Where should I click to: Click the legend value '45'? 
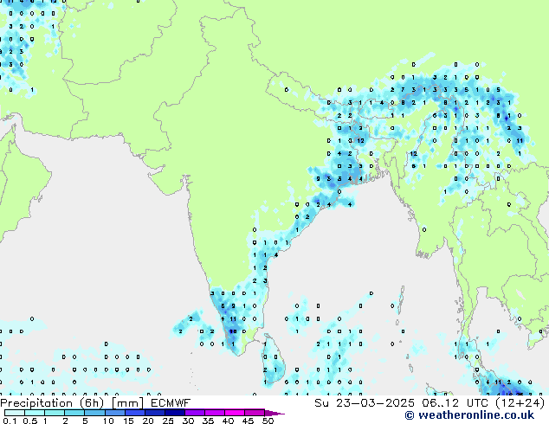(248, 421)
